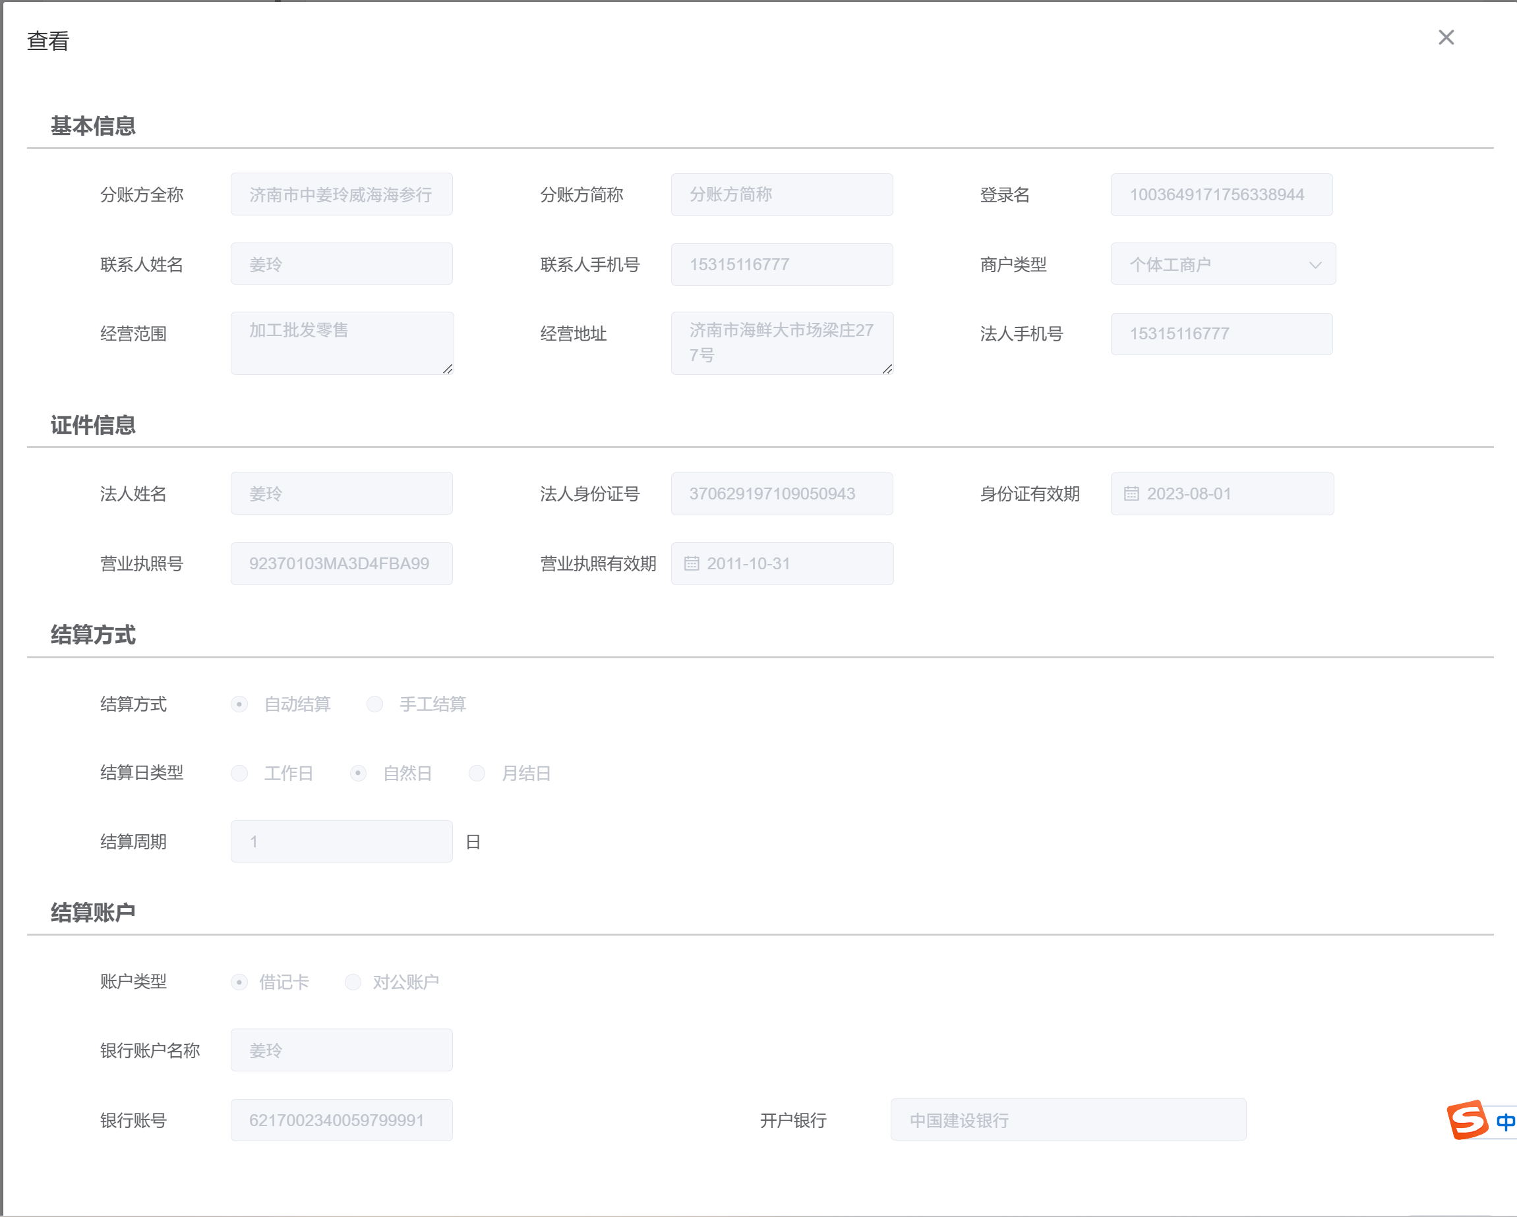Toggle the 中 language indicator

[x=1504, y=1121]
